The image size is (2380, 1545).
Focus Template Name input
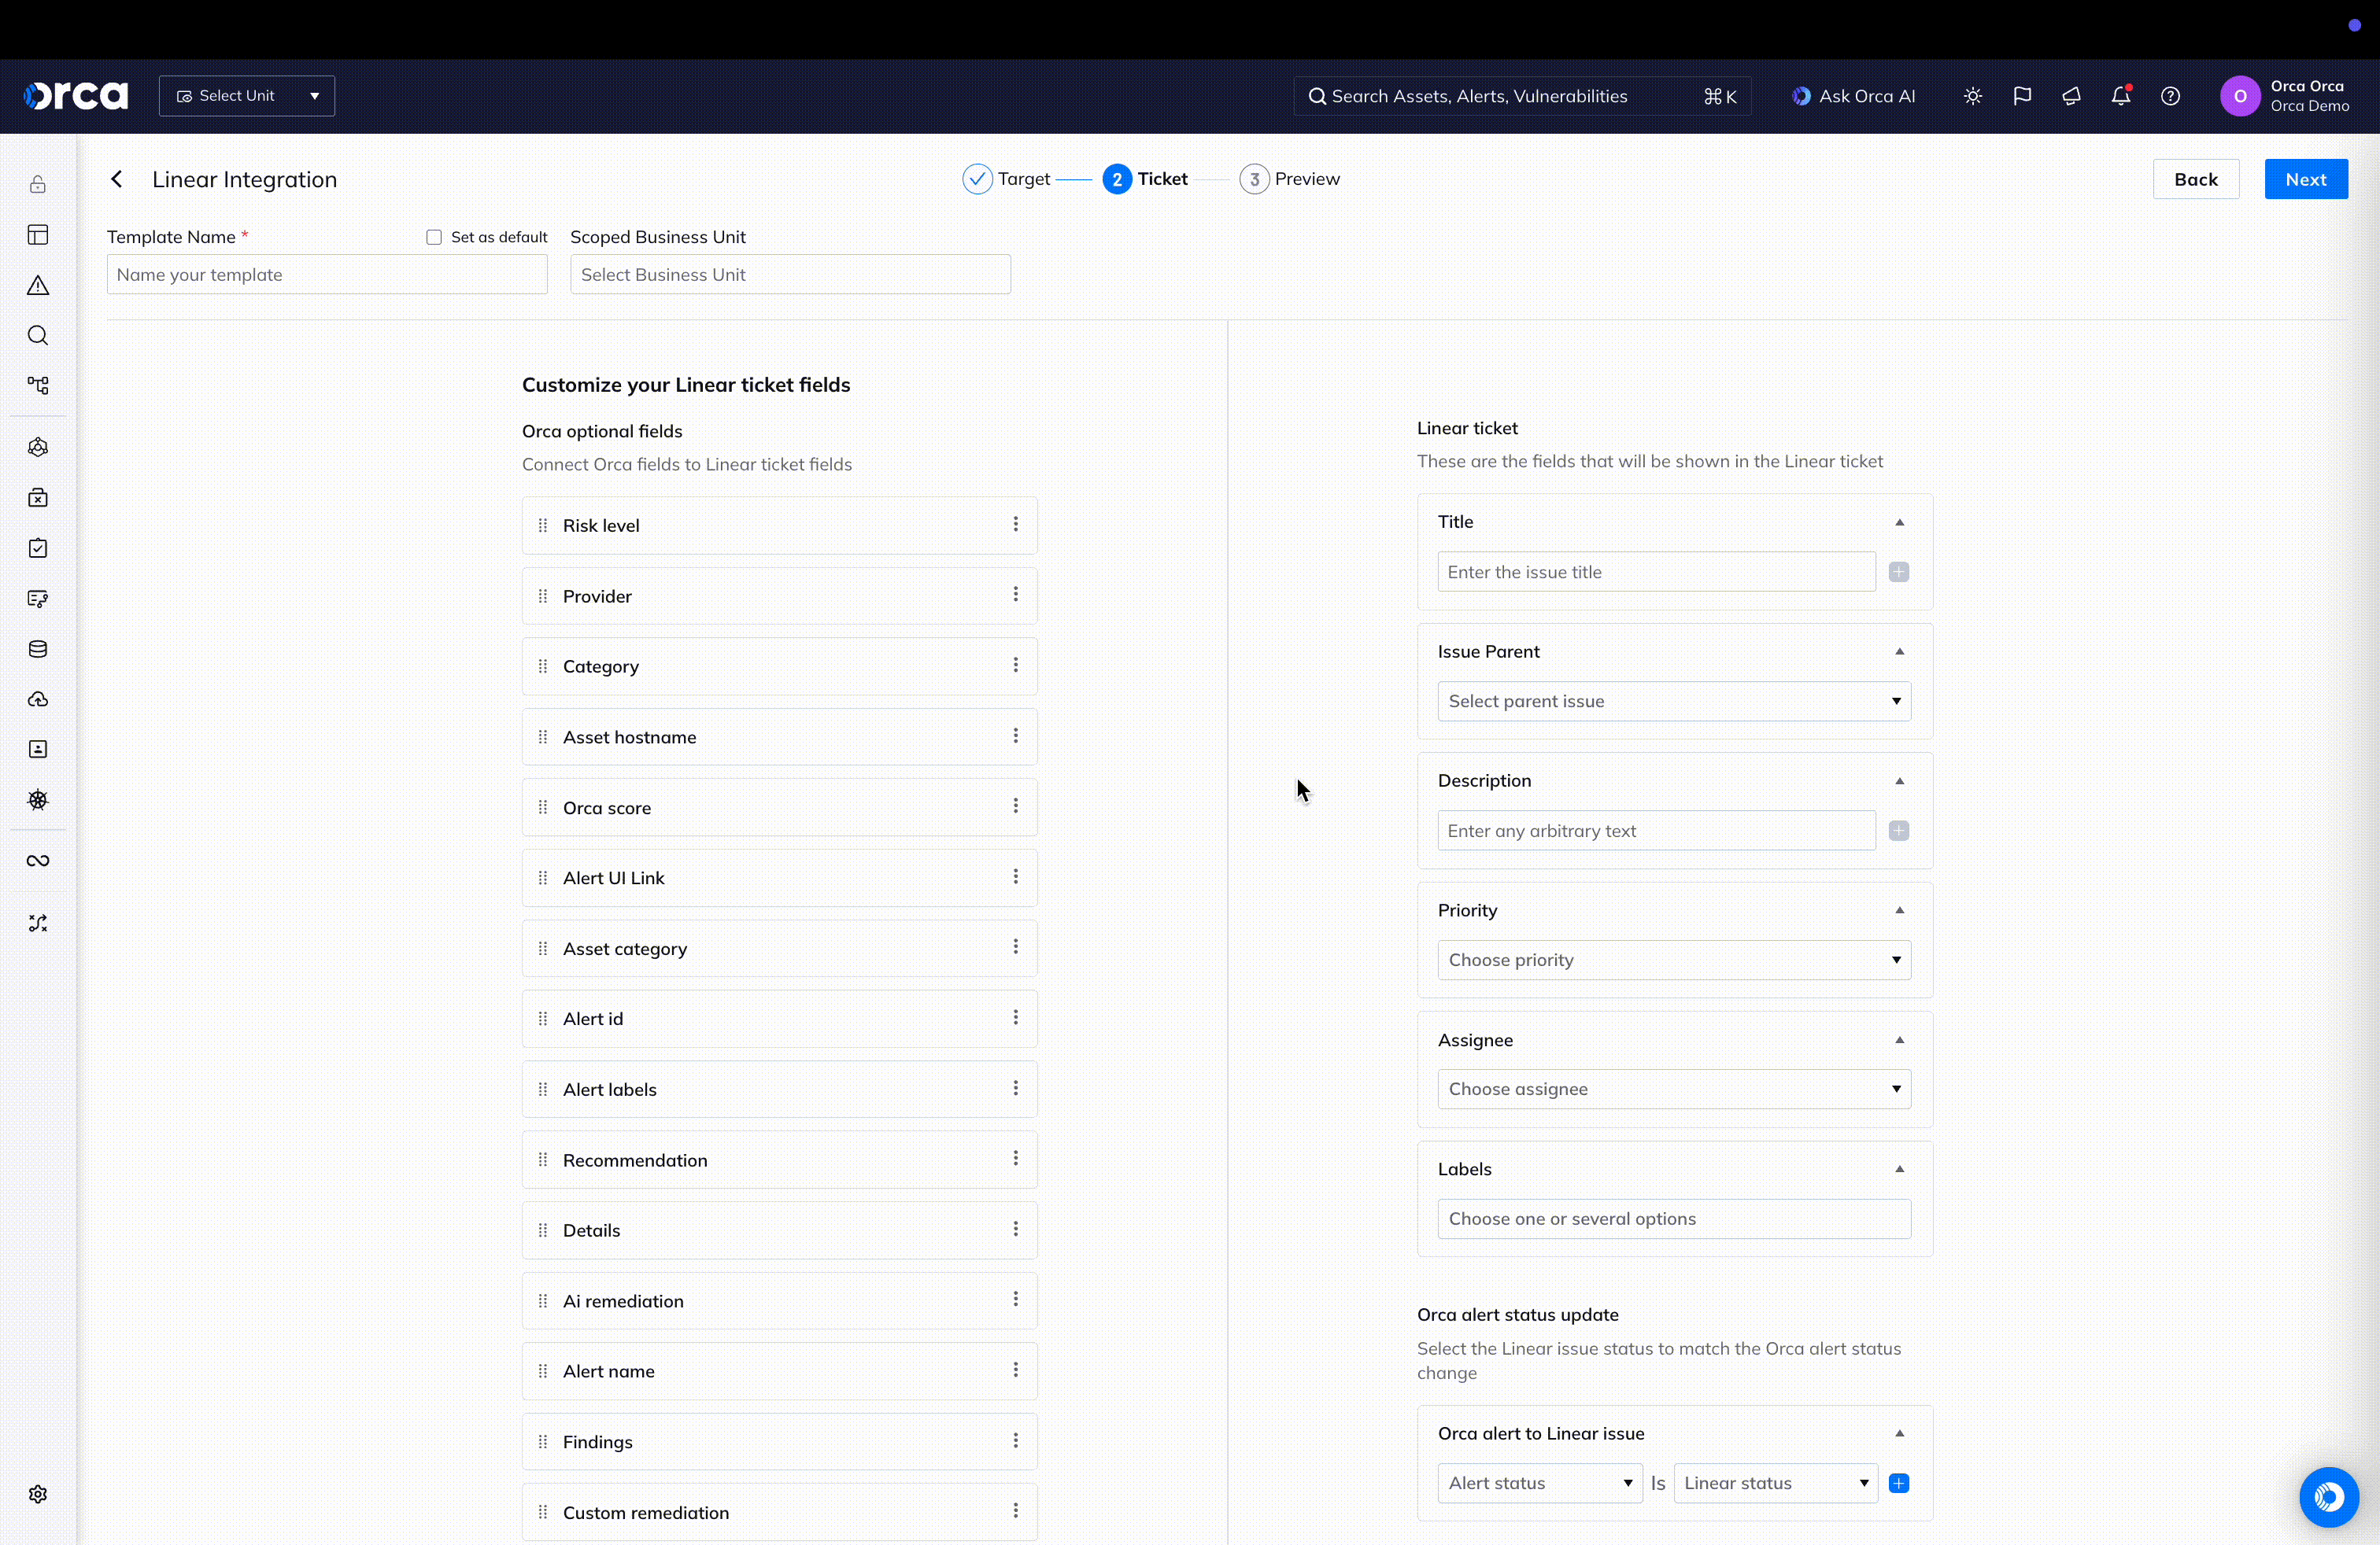327,275
